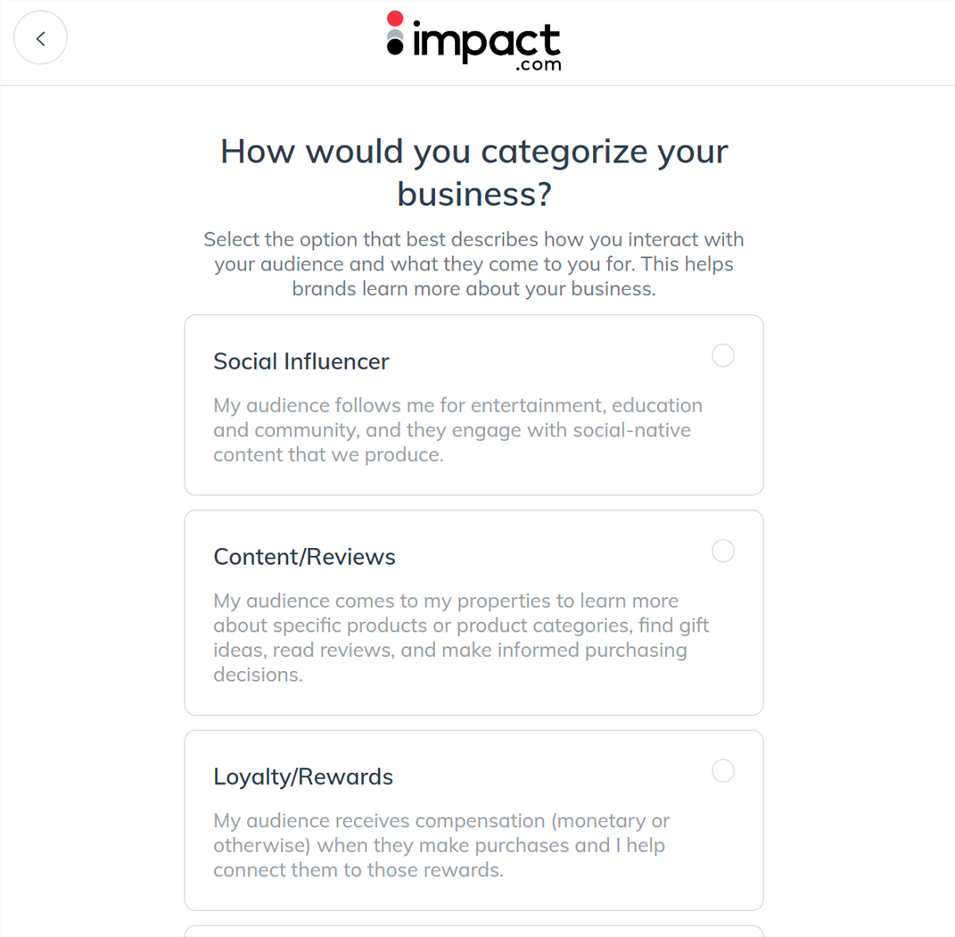Click the Social Influencer heading text
Screen dimensions: 955x937
(300, 361)
